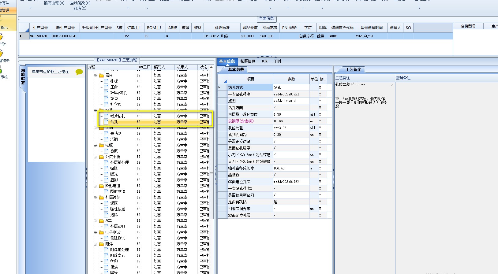Click the 孔位公差+/-0.1mm note text
Viewport: 498px width, 274px height.
pyautogui.click(x=350, y=84)
